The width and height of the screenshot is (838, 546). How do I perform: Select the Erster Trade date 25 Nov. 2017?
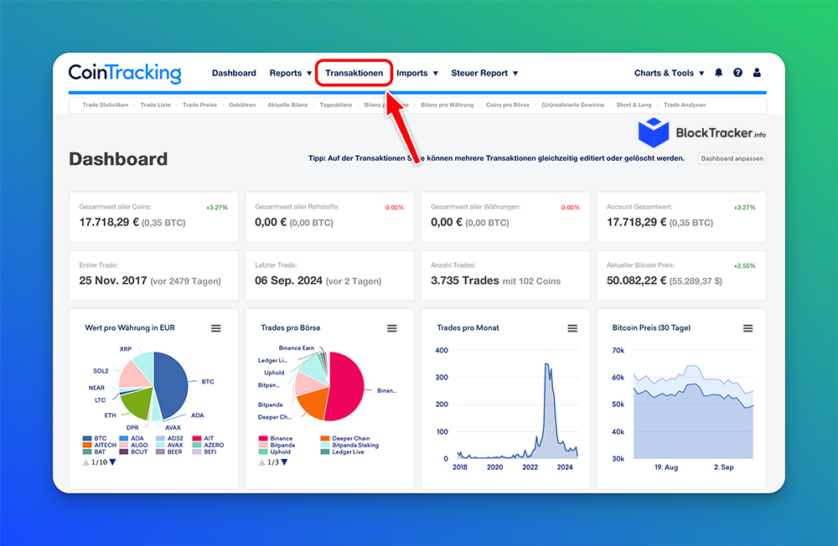tap(113, 281)
